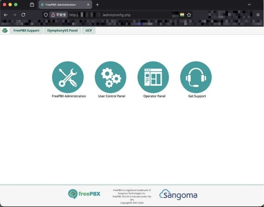Screen dimensions: 264x207
Task: Click the India flag extension icon
Action: pyautogui.click(x=182, y=15)
